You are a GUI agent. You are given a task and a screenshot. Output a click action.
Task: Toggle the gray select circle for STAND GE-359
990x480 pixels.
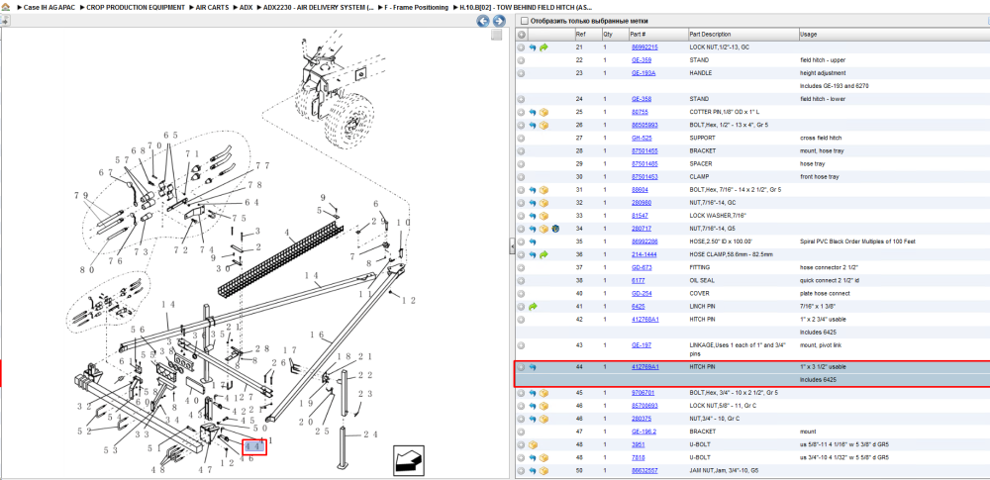(522, 60)
